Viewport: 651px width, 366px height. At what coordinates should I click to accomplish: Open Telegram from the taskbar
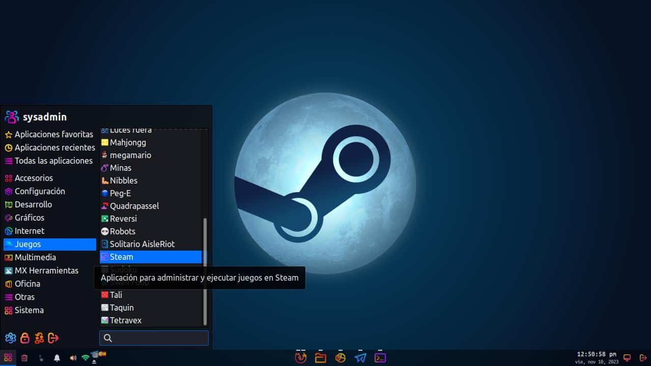(x=360, y=358)
